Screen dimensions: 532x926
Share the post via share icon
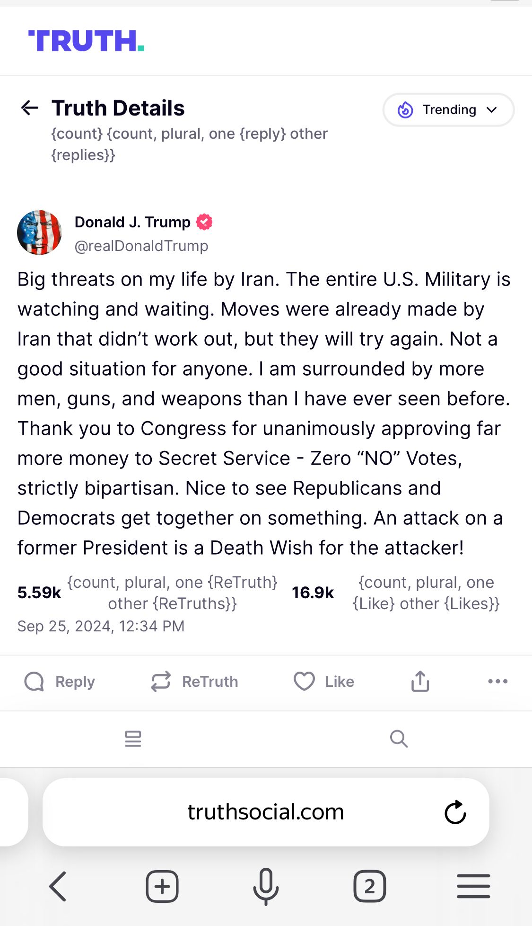click(420, 682)
